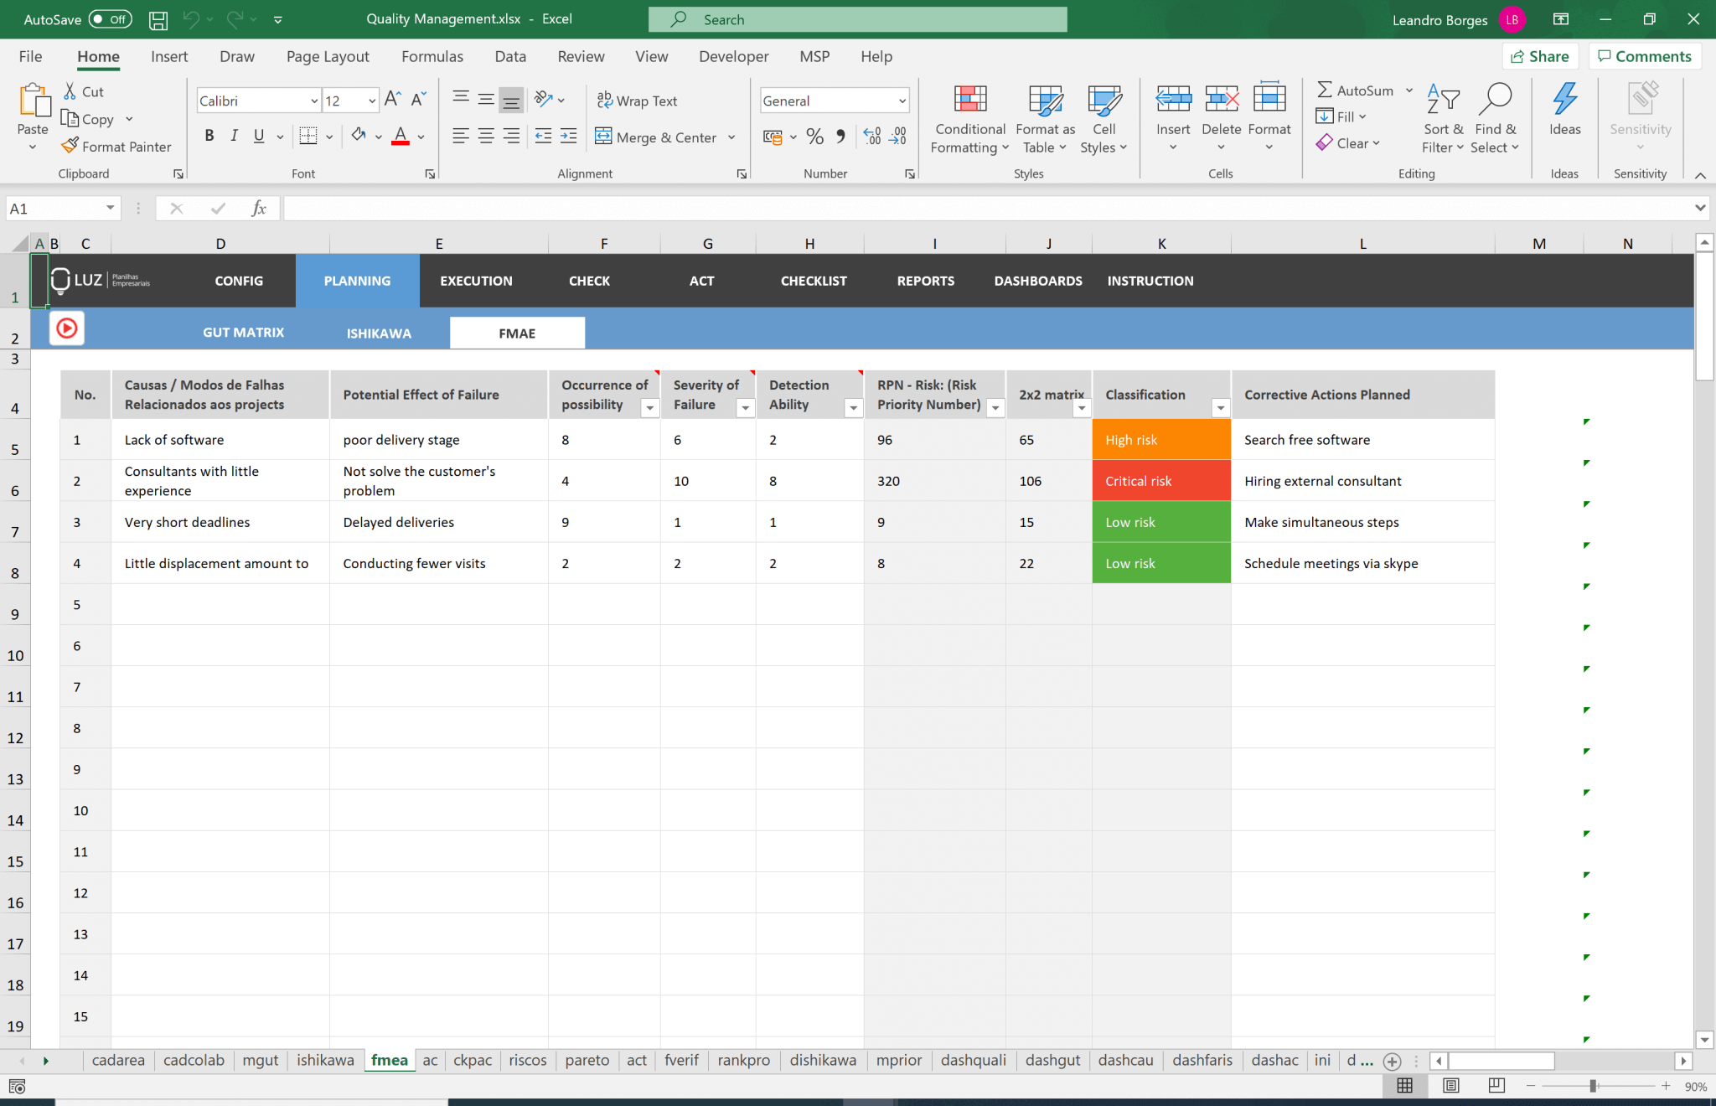Open the font size dropdown

[371, 101]
